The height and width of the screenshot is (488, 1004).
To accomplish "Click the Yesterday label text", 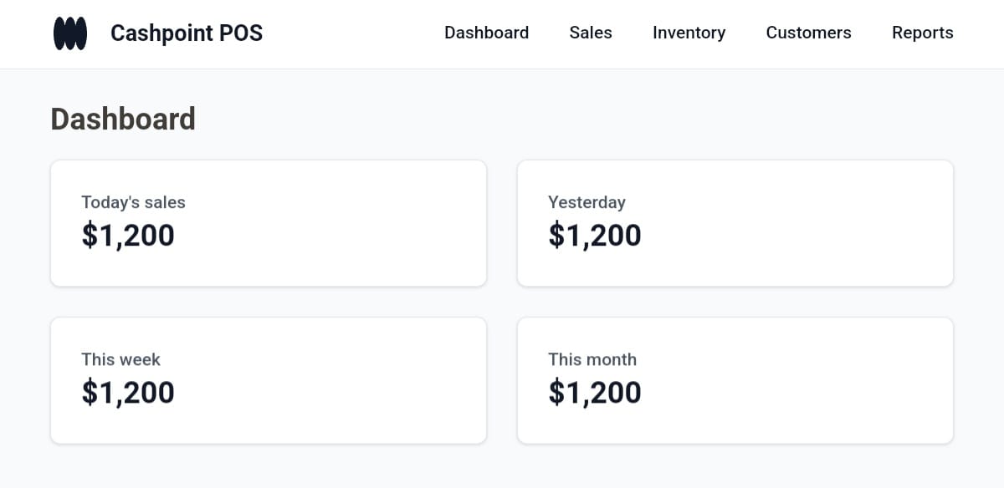I will point(587,202).
